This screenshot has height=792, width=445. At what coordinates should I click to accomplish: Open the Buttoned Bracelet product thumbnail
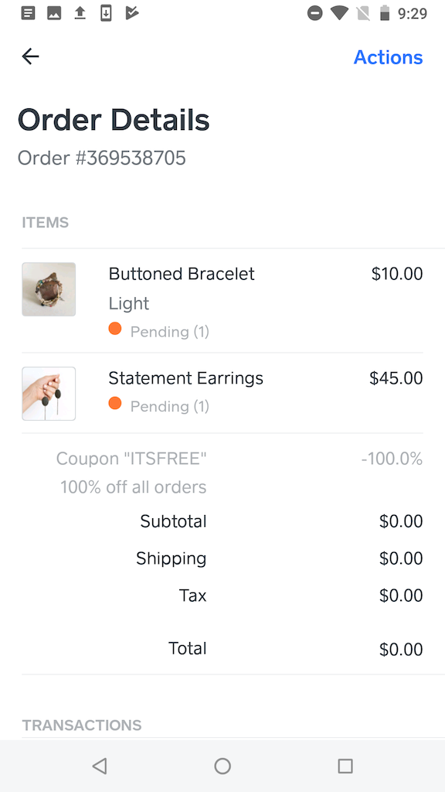click(49, 288)
